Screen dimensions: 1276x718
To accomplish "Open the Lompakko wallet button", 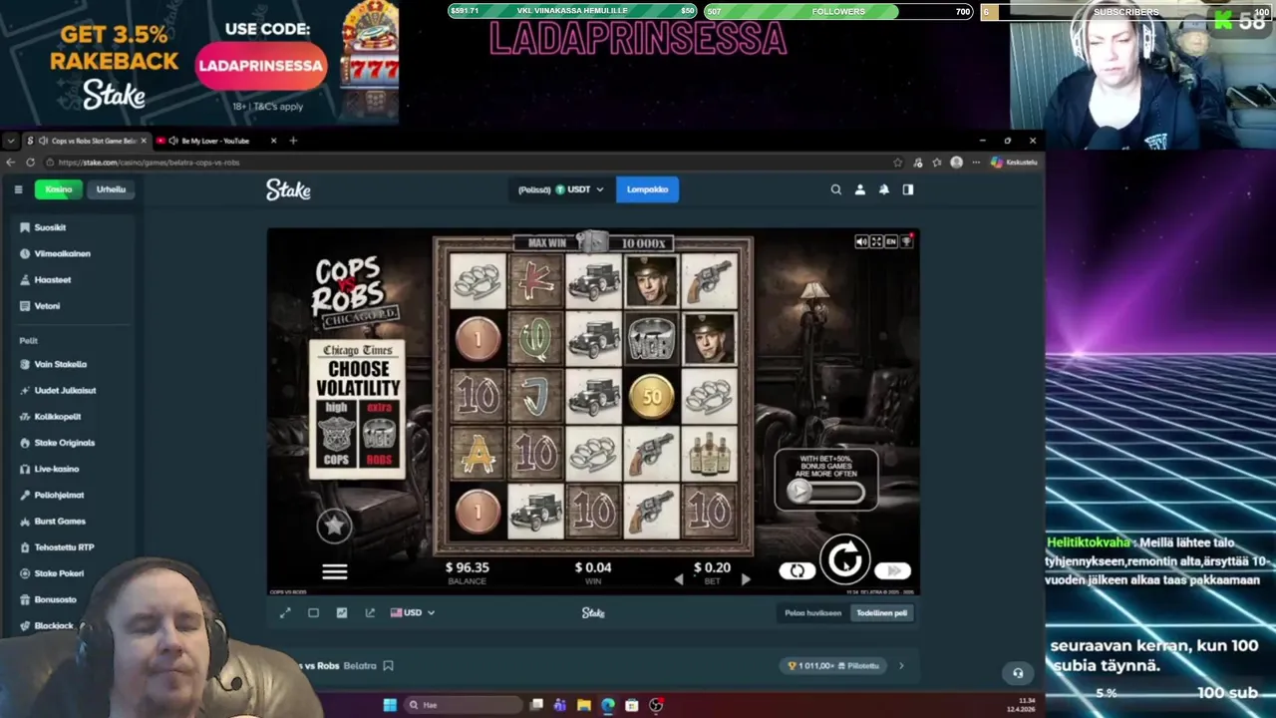I will (647, 189).
